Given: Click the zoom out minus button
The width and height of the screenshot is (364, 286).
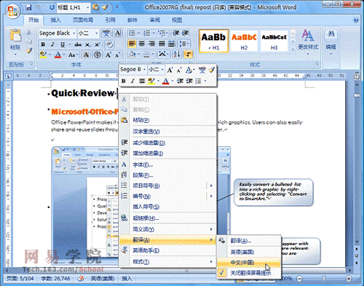Looking at the screenshot, I should tap(299, 279).
